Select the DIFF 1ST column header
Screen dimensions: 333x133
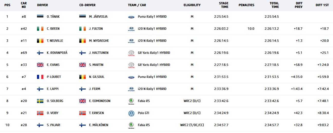tap(322, 5)
